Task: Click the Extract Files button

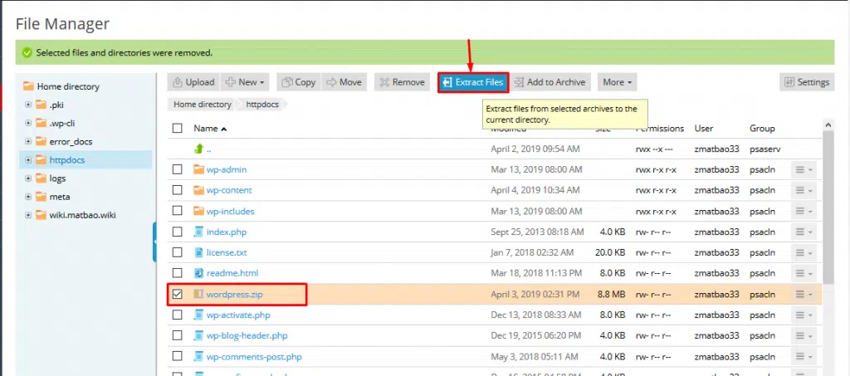Action: coord(472,82)
